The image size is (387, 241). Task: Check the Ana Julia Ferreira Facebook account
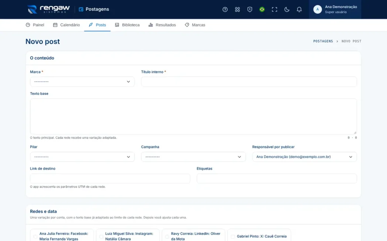pyautogui.click(x=35, y=236)
